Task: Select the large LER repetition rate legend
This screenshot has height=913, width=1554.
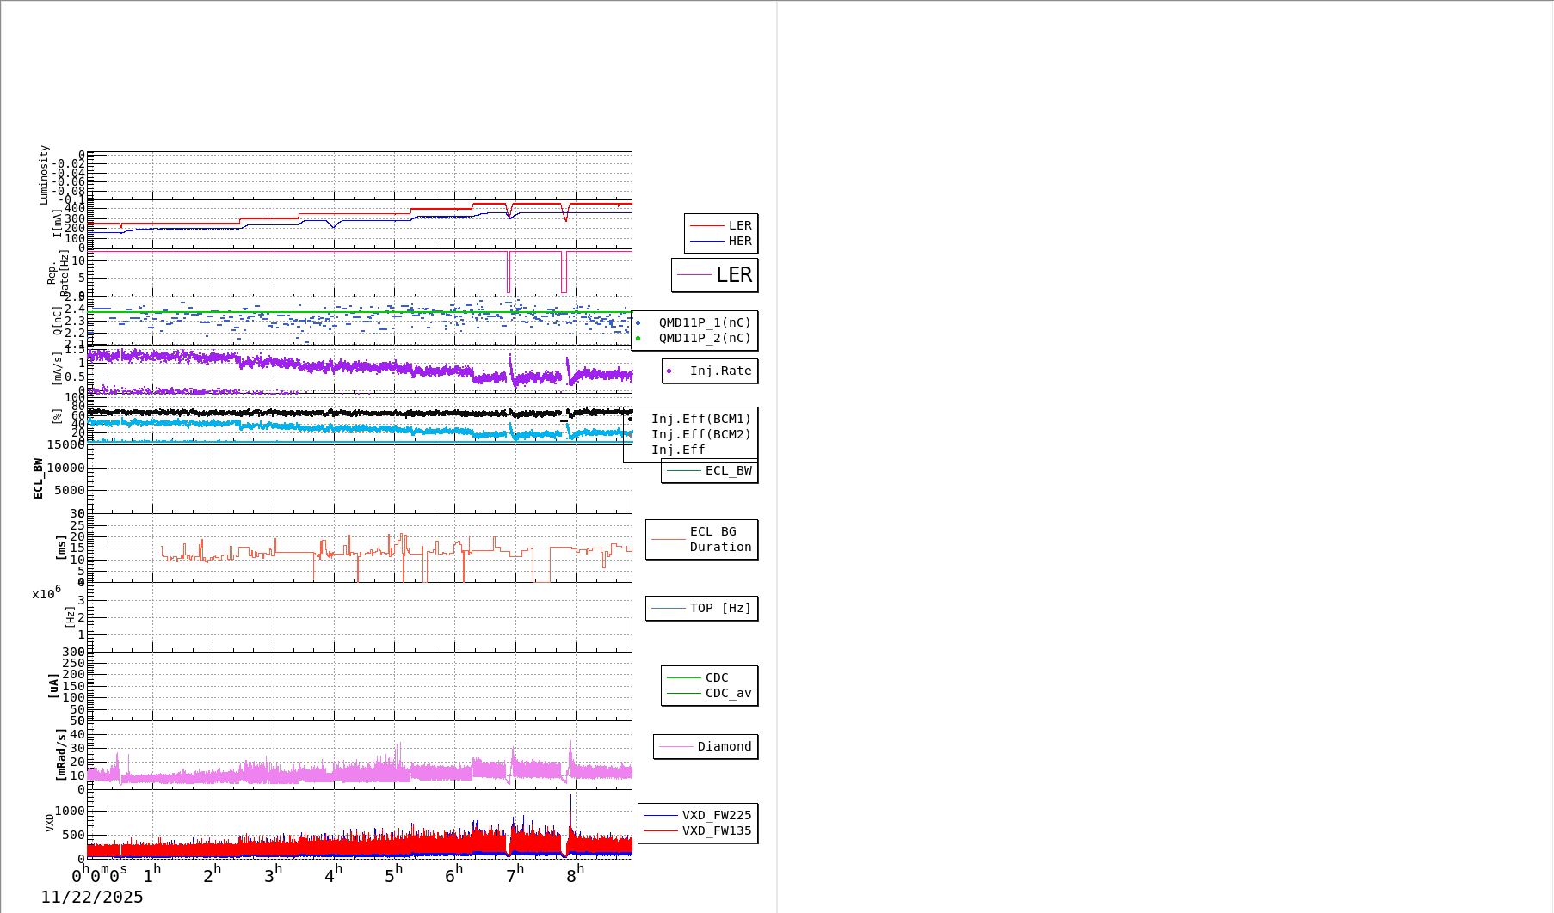Action: pyautogui.click(x=715, y=275)
